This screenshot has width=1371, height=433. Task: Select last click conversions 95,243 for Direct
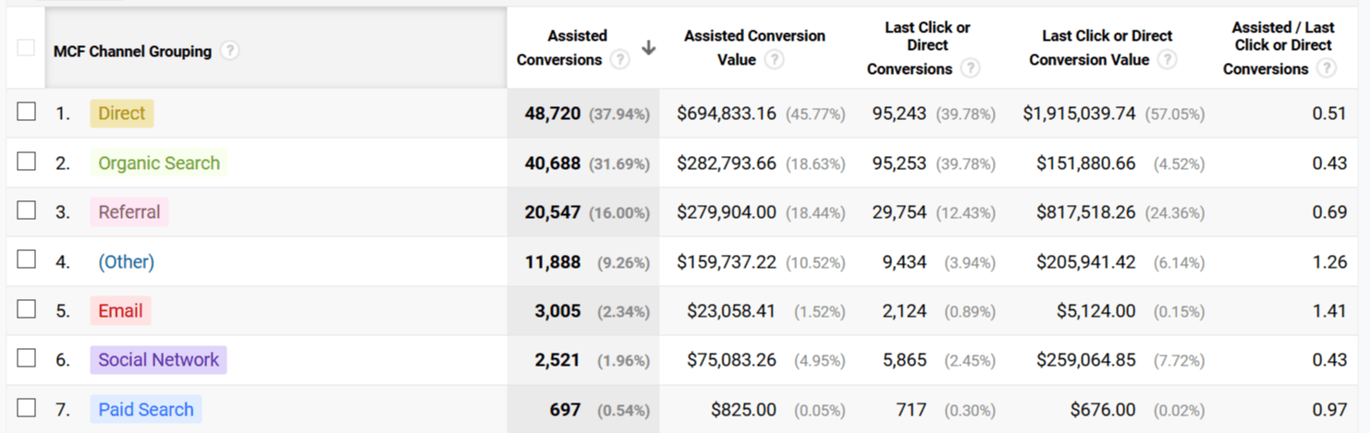tap(900, 114)
